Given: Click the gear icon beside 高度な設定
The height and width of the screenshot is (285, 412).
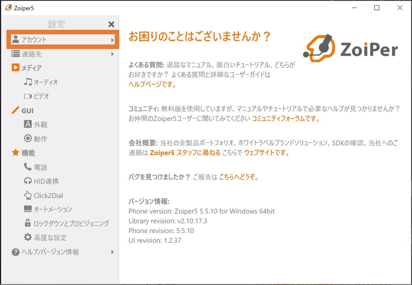Looking at the screenshot, I should click(28, 237).
